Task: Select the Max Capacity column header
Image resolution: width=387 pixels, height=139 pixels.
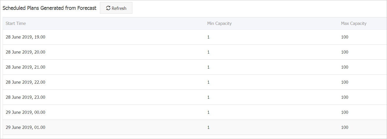Action: click(x=354, y=23)
